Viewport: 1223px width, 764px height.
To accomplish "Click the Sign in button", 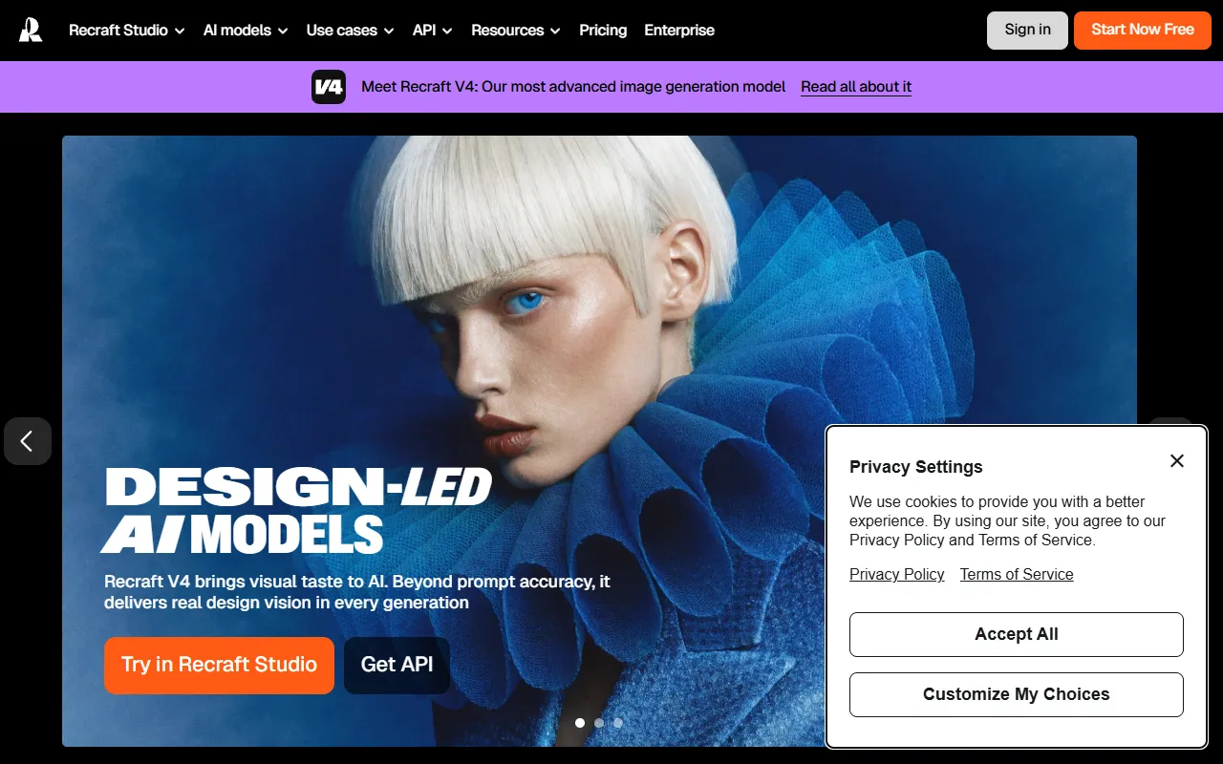I will pyautogui.click(x=1027, y=31).
